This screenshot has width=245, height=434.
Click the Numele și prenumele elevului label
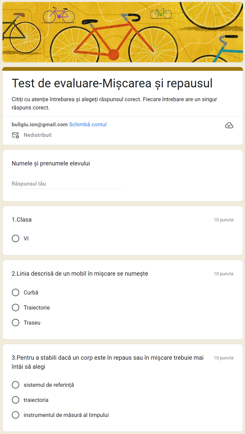pyautogui.click(x=51, y=163)
